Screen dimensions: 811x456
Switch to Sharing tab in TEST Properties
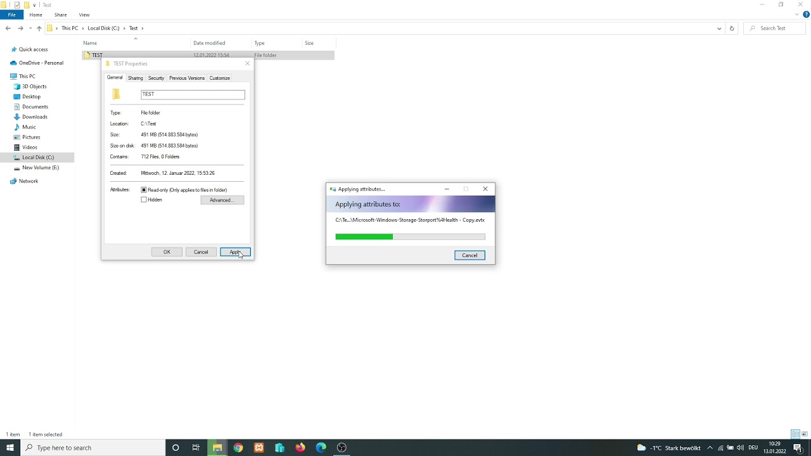(136, 78)
